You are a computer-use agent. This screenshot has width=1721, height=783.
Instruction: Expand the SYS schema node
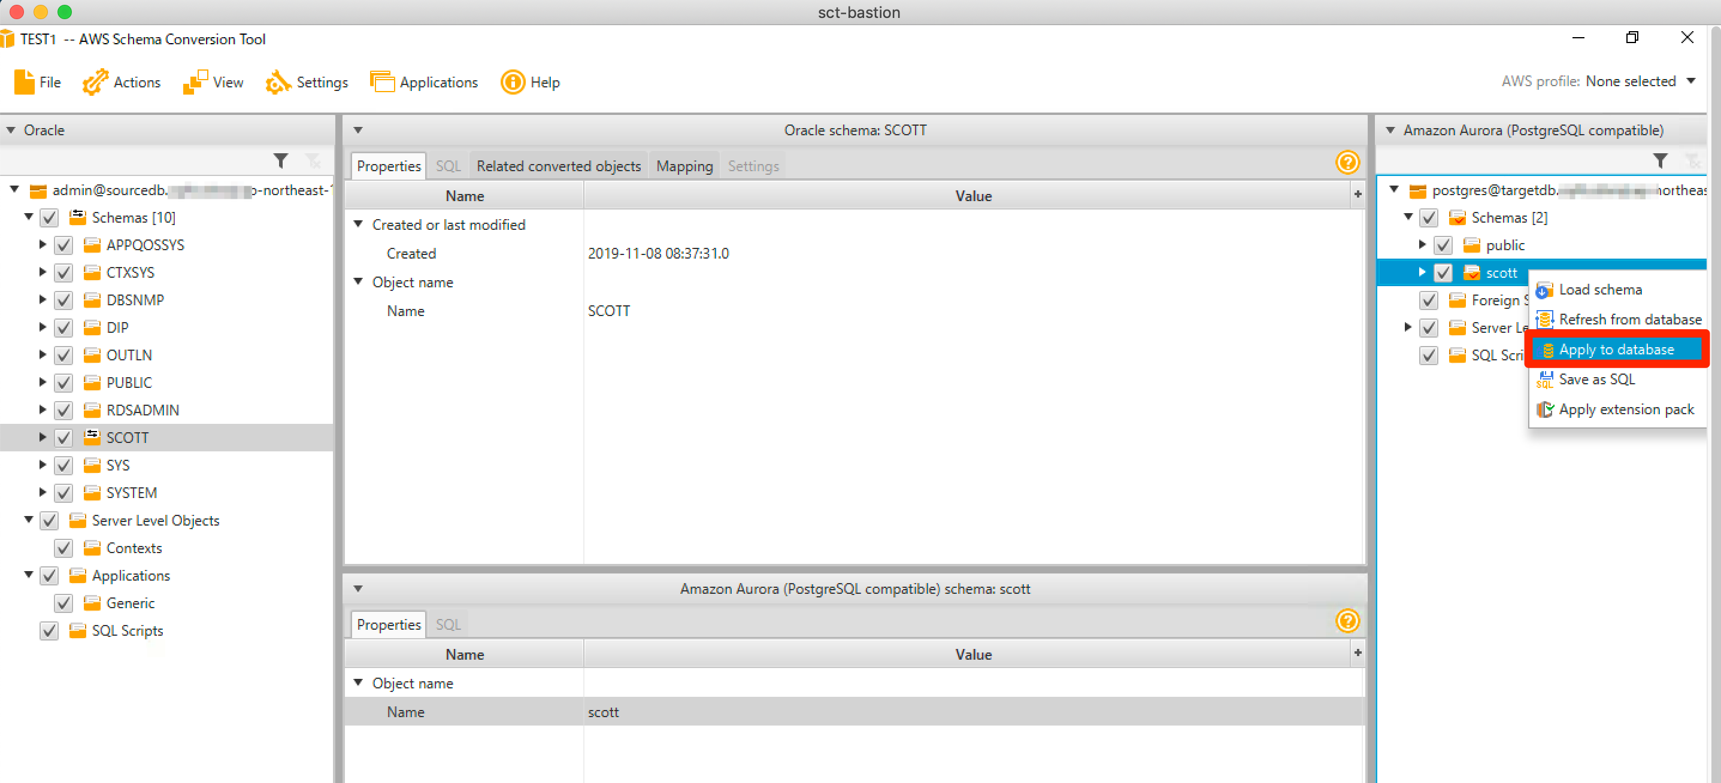pos(42,465)
